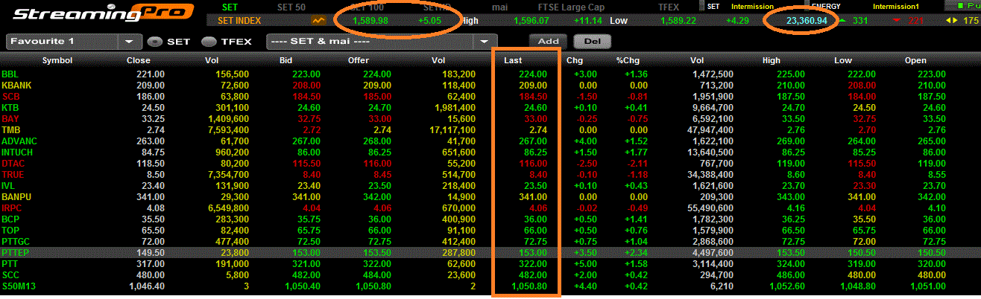Screen dimensions: 981x299
Task: Switch to the FTSE Large Cap tab
Action: coord(572,7)
